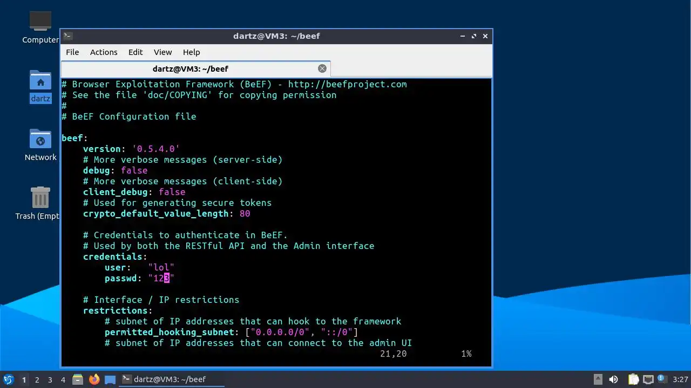691x388 pixels.
Task: Open the File menu in the terminal
Action: [x=72, y=52]
